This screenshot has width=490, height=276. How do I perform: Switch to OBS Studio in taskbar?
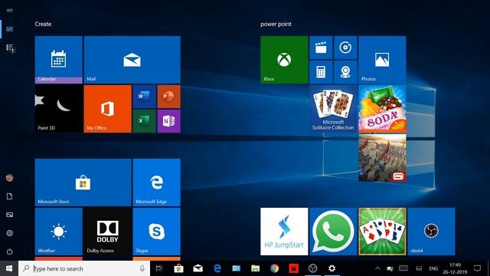coord(313,268)
